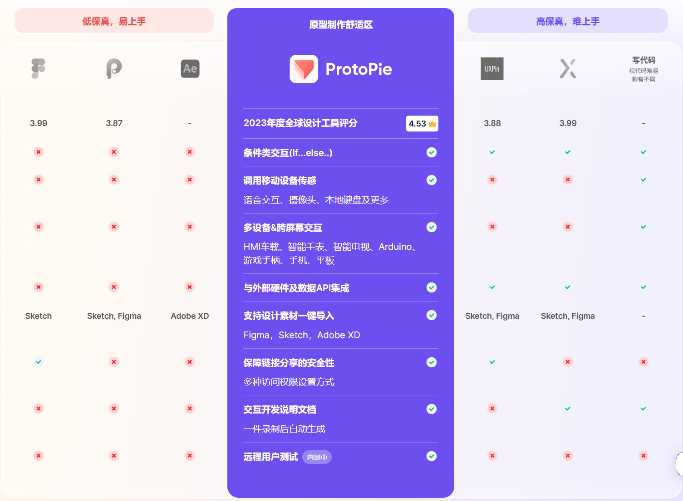The width and height of the screenshot is (683, 501).
Task: Click Figma column red cross for 多设备&跨屏幕交互 row
Action: tap(39, 227)
